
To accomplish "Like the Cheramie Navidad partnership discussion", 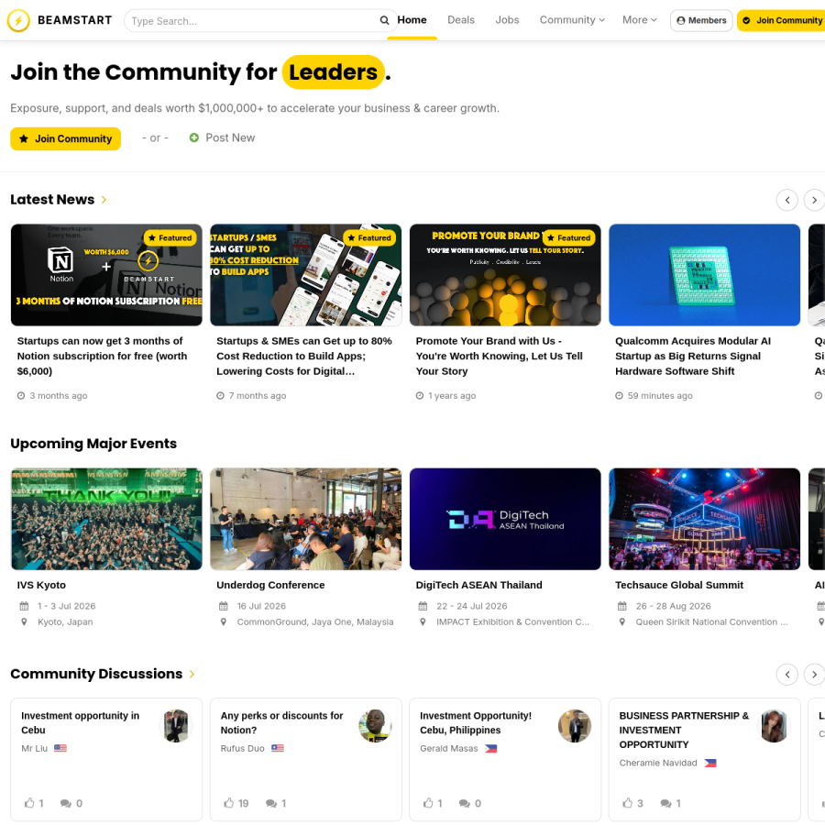I will point(628,803).
